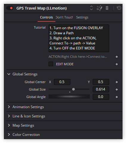Add keyframe diamond for Global Center
The image size is (127, 143).
(117, 82)
